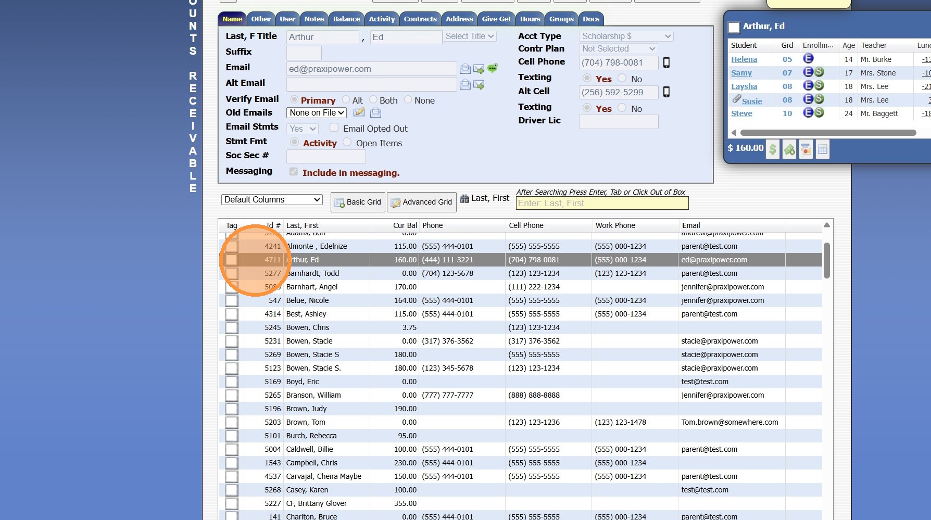
Task: Tick the Email Opted Out checkbox
Action: click(334, 128)
